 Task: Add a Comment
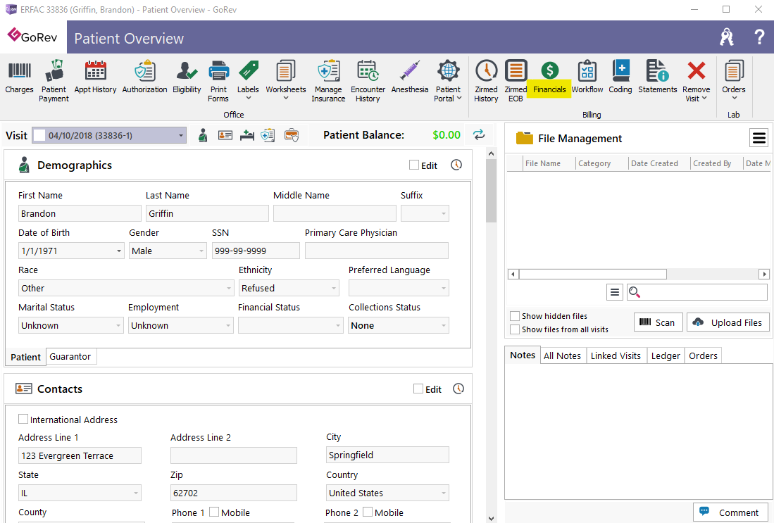click(731, 512)
